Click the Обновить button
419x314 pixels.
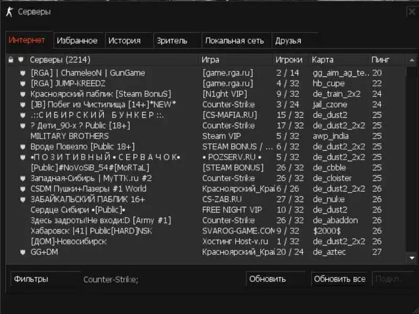coord(275,279)
